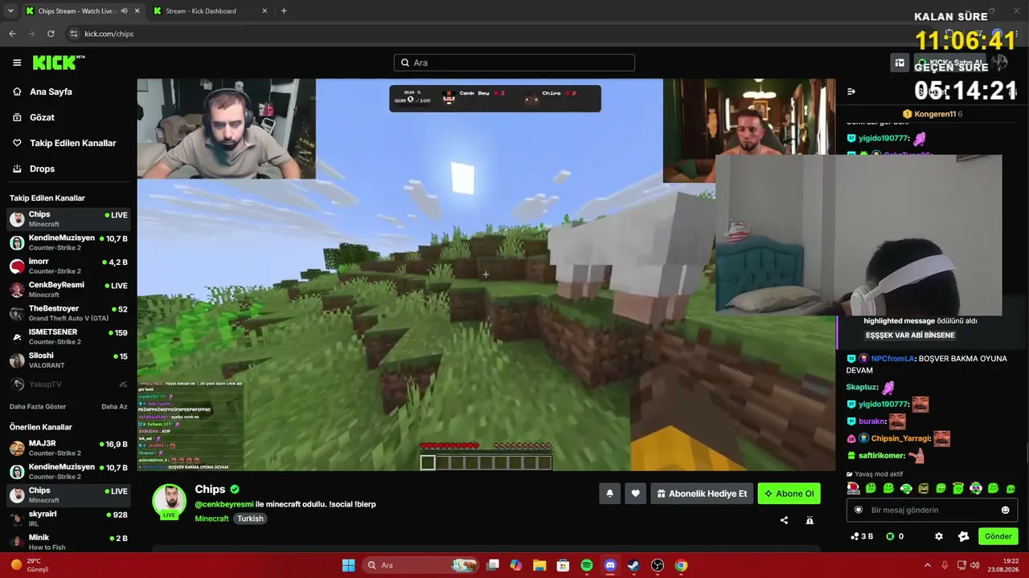Image resolution: width=1029 pixels, height=578 pixels.
Task: Open chat identity badge icon
Action: [x=859, y=510]
